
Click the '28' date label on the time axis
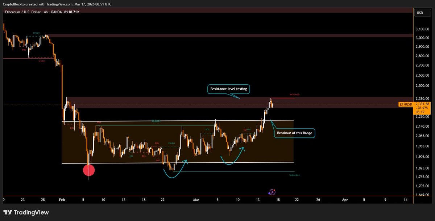pos(43,200)
